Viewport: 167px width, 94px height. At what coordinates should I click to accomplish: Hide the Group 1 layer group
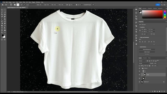point(140,68)
